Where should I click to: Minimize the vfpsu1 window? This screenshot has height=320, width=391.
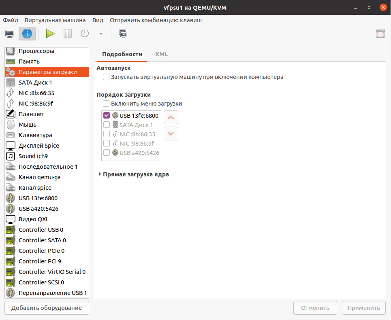(x=356, y=7)
